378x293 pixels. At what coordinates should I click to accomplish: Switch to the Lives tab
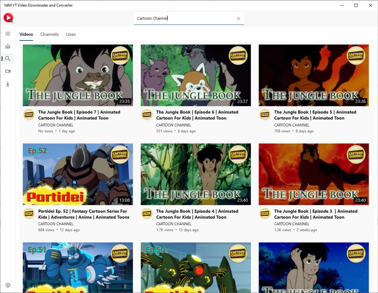click(71, 34)
